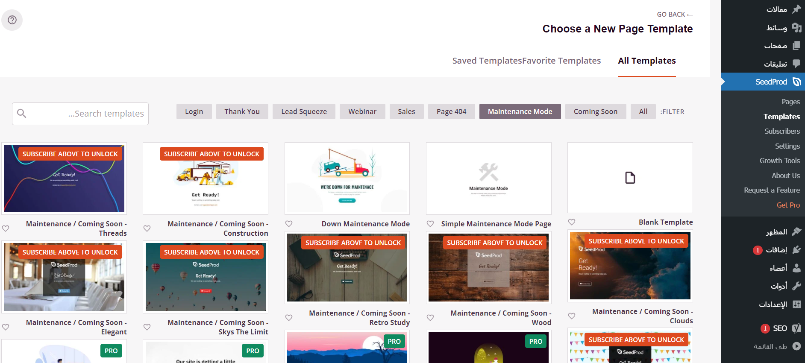Viewport: 805px width, 363px height.
Task: Filter templates by Lead Squeeze
Action: pos(304,111)
